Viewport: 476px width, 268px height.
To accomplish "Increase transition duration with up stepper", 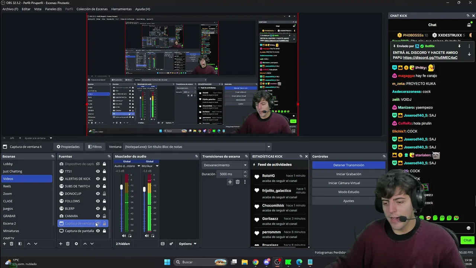I will [245, 172].
